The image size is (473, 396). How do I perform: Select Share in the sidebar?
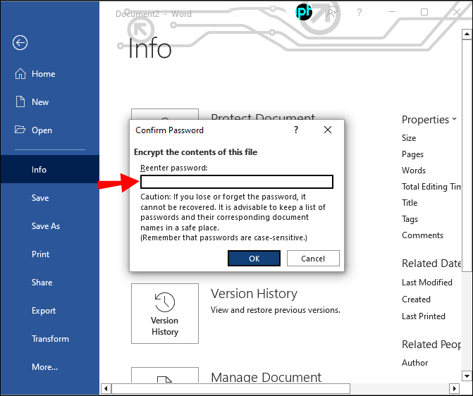coord(42,283)
